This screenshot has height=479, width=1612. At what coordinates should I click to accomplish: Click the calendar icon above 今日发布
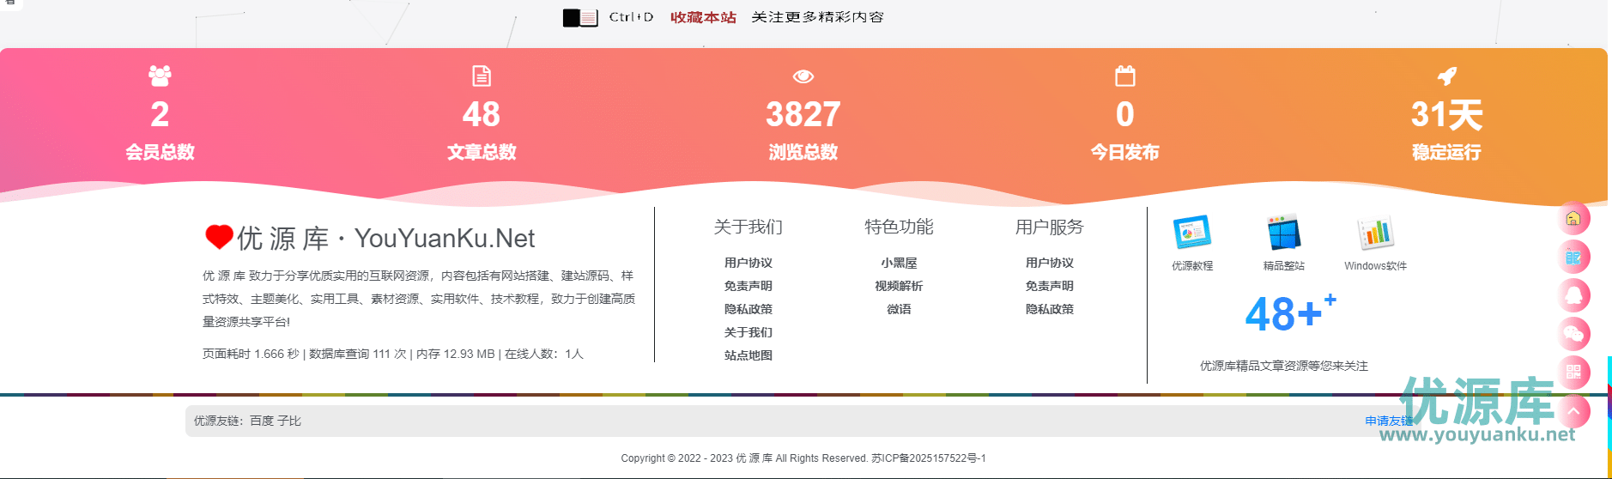coord(1124,76)
